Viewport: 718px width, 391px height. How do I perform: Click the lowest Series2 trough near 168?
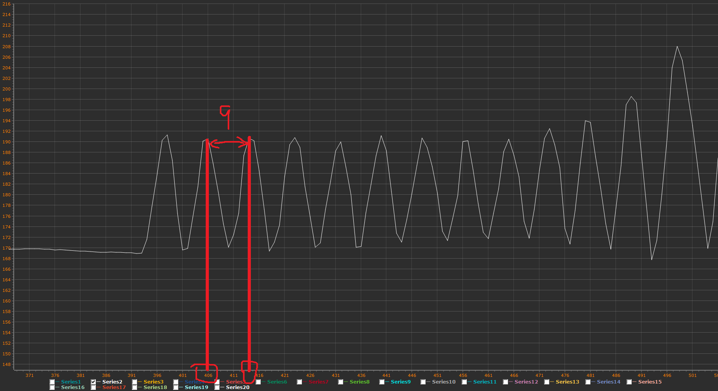tap(652, 259)
